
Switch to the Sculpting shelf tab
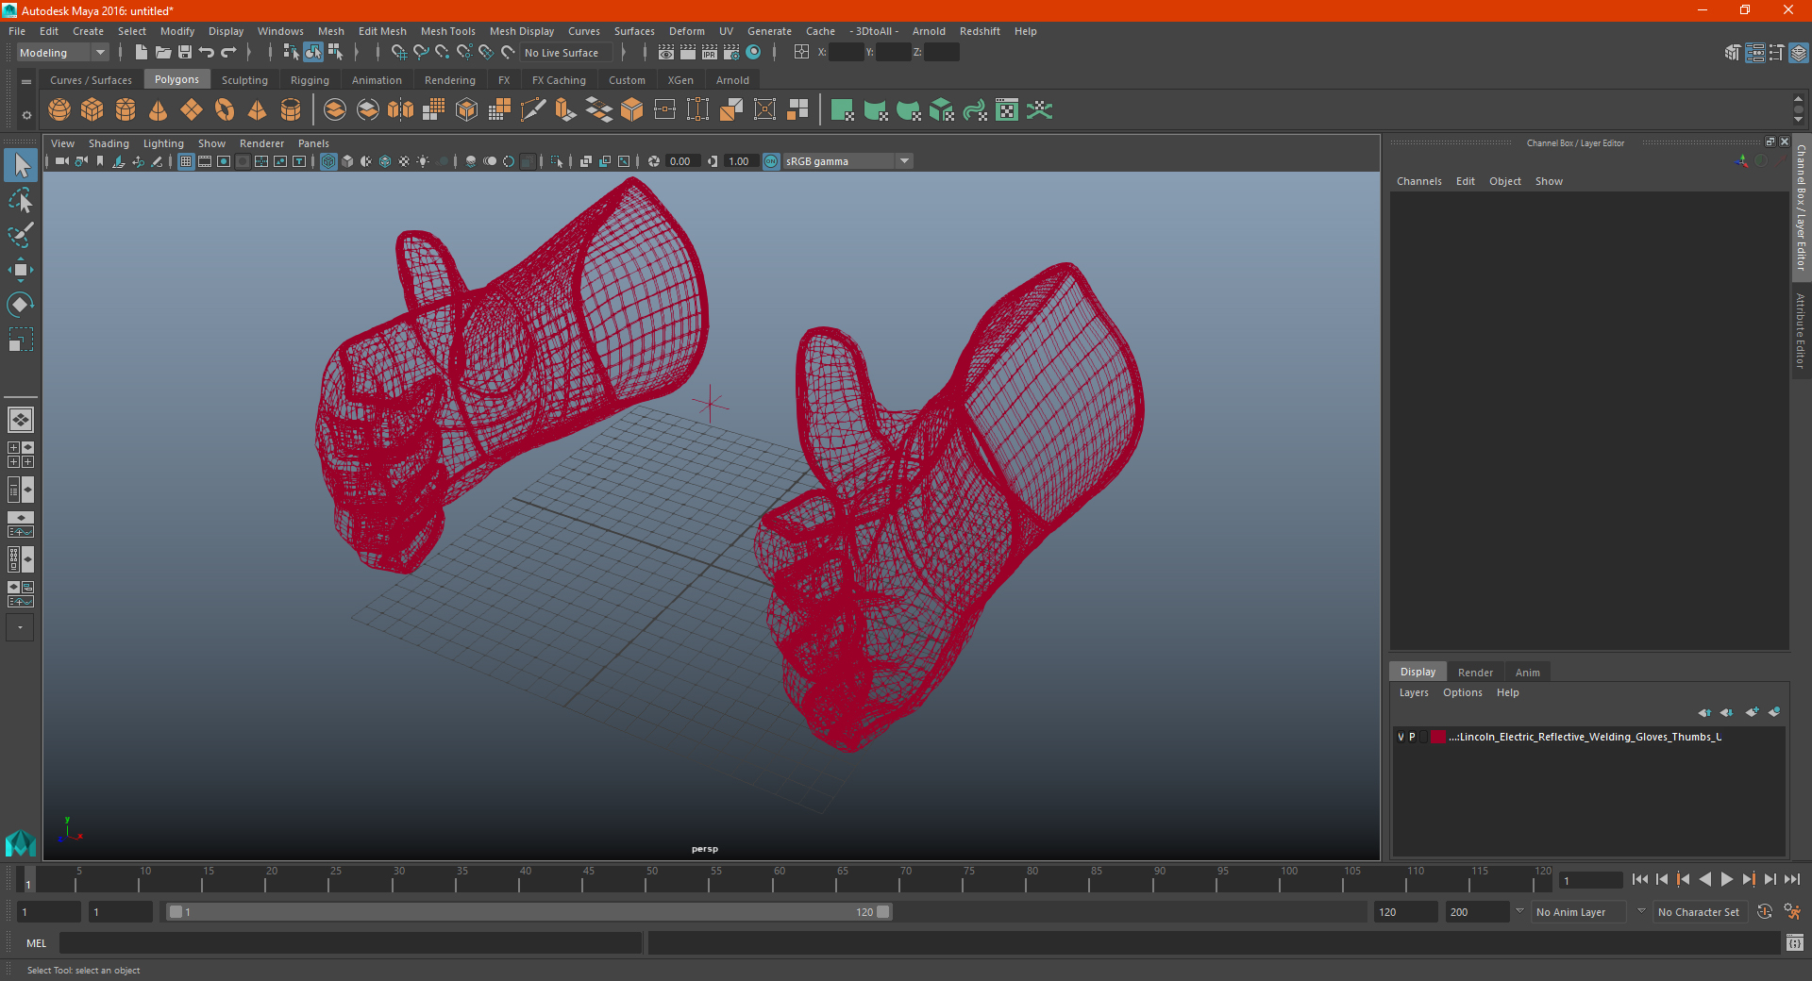pyautogui.click(x=244, y=80)
